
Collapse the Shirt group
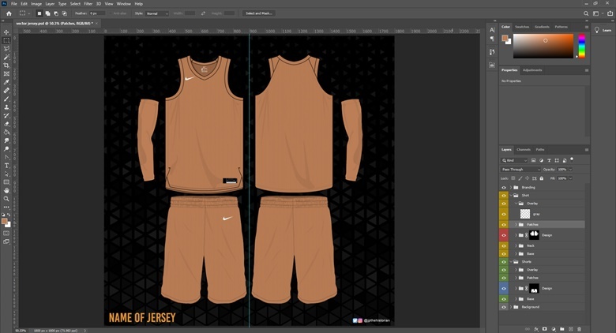click(x=511, y=195)
